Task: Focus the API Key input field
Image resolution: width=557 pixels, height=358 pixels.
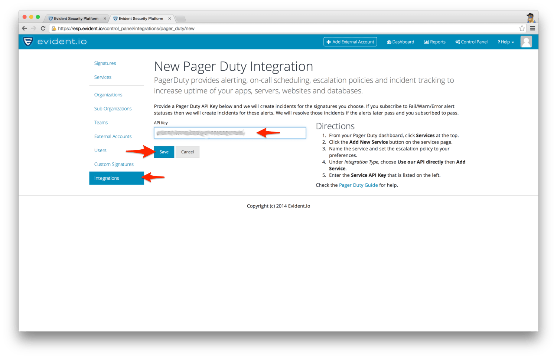Action: (229, 133)
